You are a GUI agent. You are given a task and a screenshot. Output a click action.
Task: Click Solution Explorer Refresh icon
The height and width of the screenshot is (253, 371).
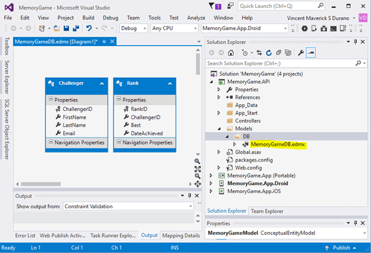269,53
